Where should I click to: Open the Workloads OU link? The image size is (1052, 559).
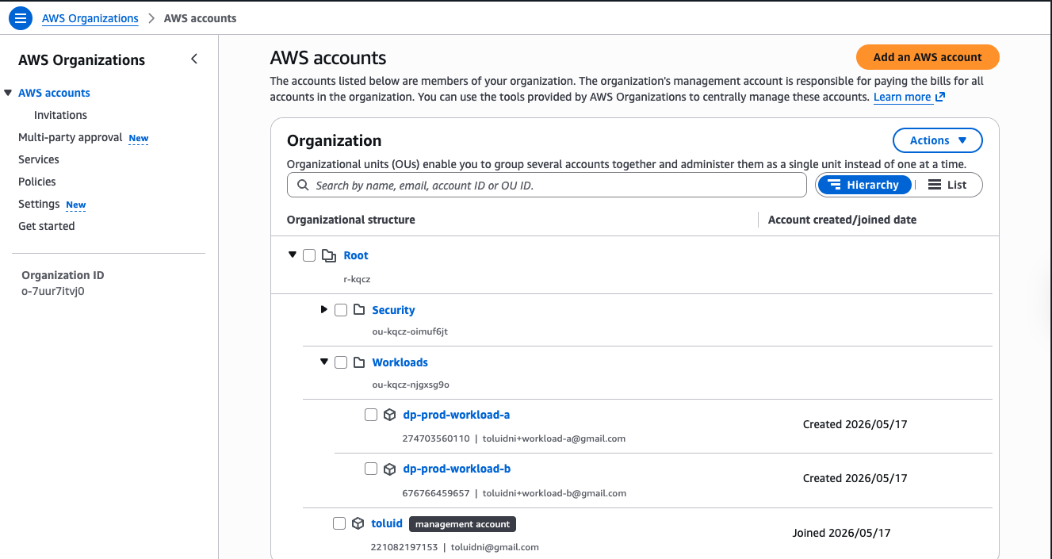pos(400,362)
